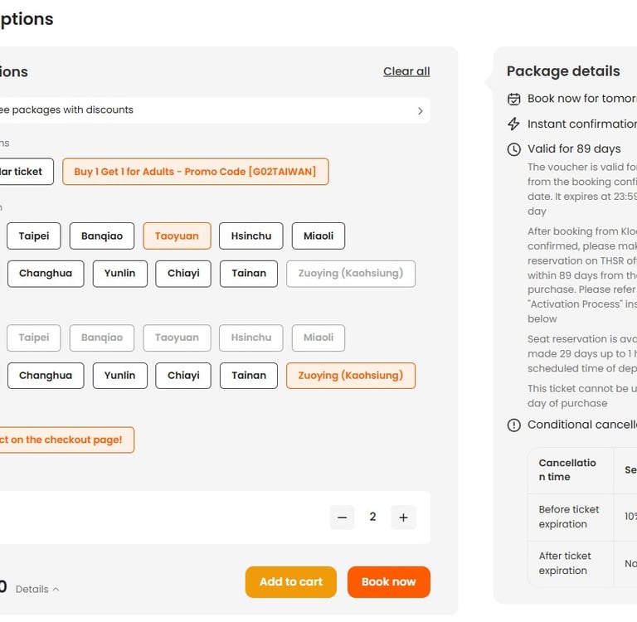
Task: Choose Zuoying (Kaohsiung) arrival station
Action: coord(350,376)
